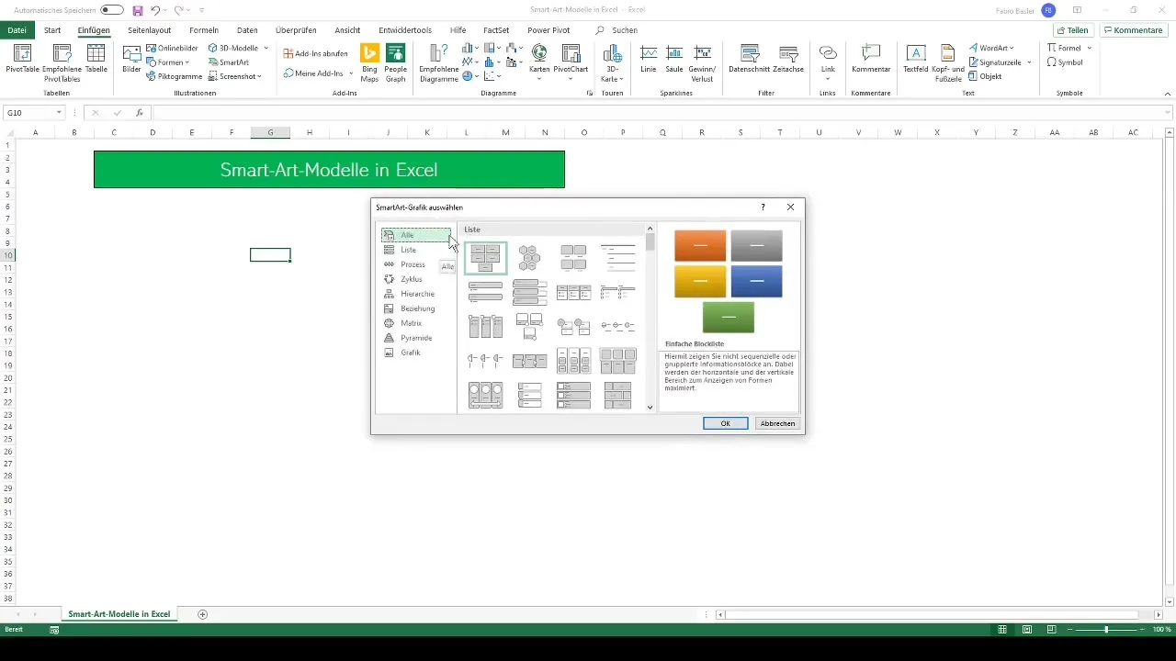Select the hexagon list layout thumbnail
The height and width of the screenshot is (661, 1176).
[529, 259]
